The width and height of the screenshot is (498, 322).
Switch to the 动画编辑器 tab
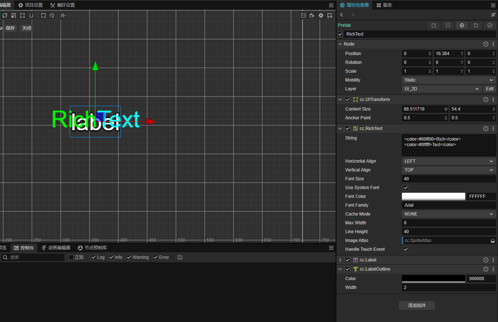56,248
